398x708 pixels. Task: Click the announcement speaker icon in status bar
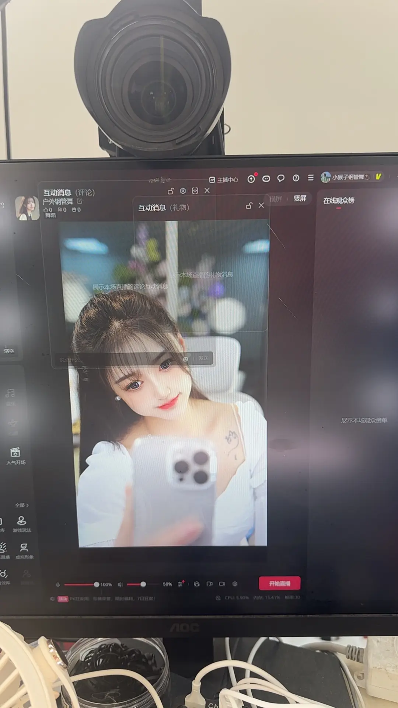click(x=52, y=599)
